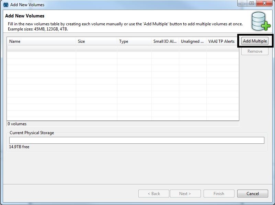275x205 pixels.
Task: Click the Current Physical Storage bar
Action: tap(137, 140)
